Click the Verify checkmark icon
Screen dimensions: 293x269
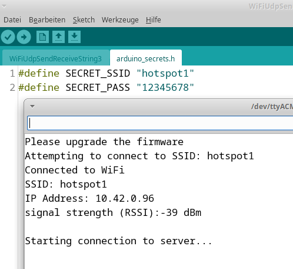click(x=8, y=37)
